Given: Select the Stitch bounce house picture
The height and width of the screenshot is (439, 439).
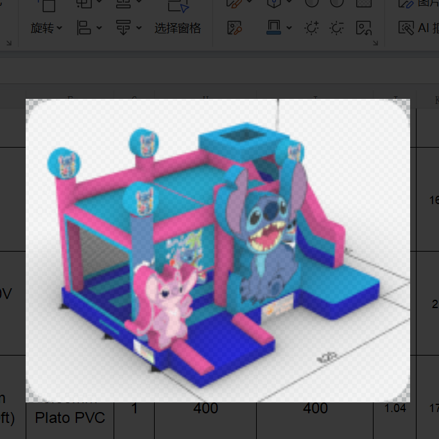Looking at the screenshot, I should tap(218, 250).
